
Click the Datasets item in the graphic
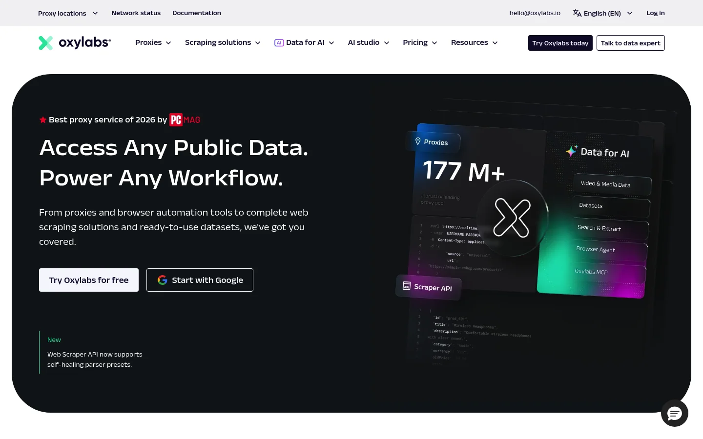click(611, 207)
